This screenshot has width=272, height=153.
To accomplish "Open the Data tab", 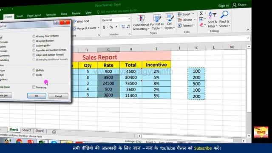I will point(64,14).
